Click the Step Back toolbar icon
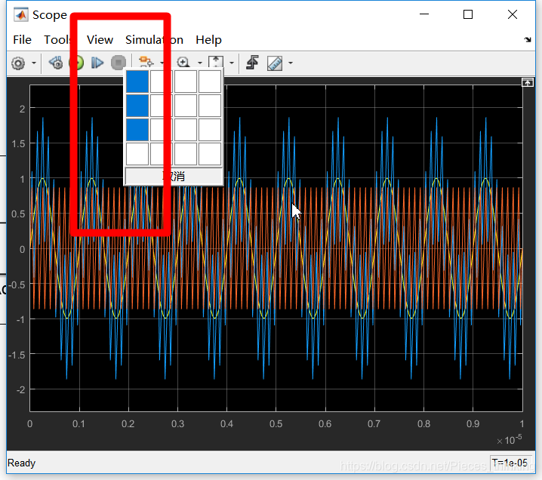Image resolution: width=542 pixels, height=480 pixels. click(56, 63)
